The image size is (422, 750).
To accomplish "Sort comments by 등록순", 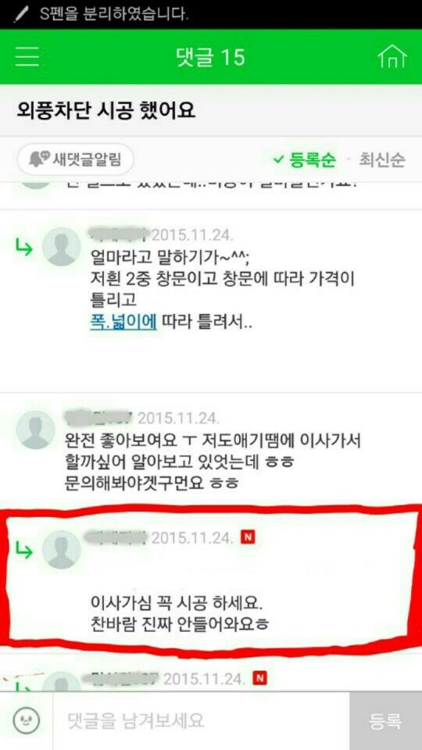I will pyautogui.click(x=304, y=159).
